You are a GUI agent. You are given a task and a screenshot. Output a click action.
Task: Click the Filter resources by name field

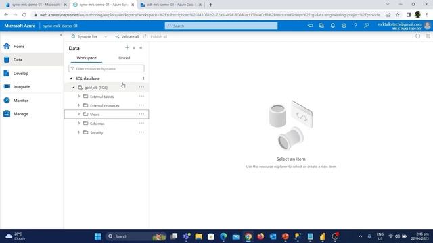[106, 68]
